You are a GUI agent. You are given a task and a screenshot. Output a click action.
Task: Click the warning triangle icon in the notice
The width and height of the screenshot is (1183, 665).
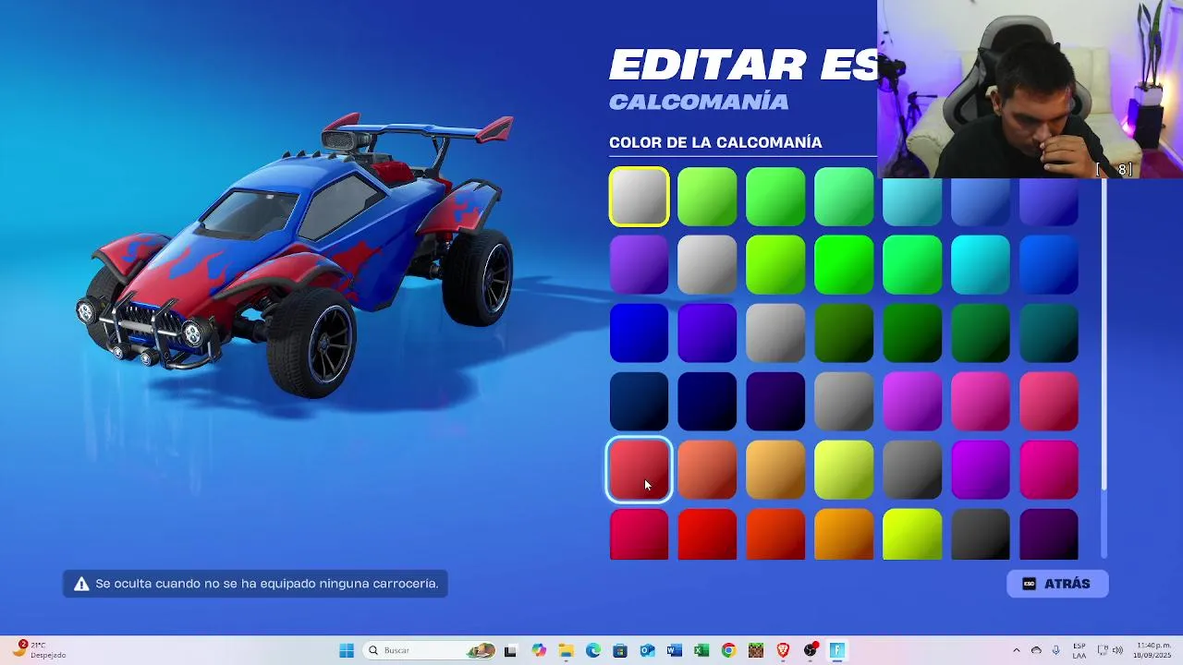(81, 584)
